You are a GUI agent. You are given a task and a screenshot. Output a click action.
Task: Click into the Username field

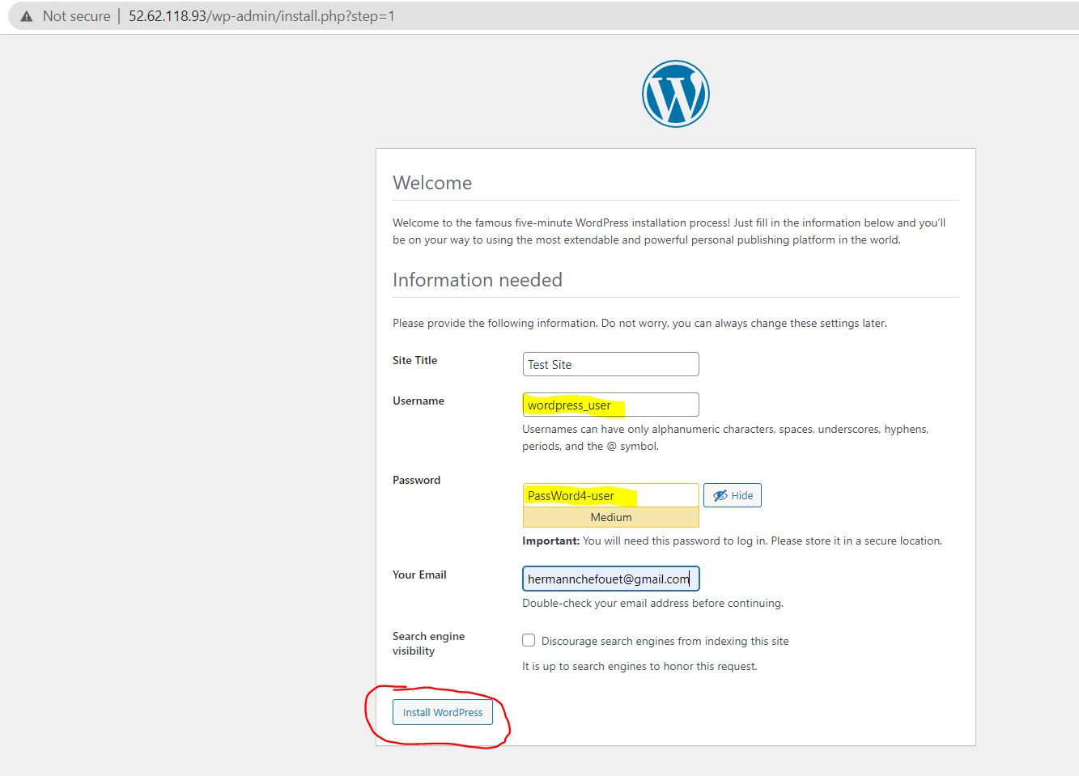(x=611, y=405)
